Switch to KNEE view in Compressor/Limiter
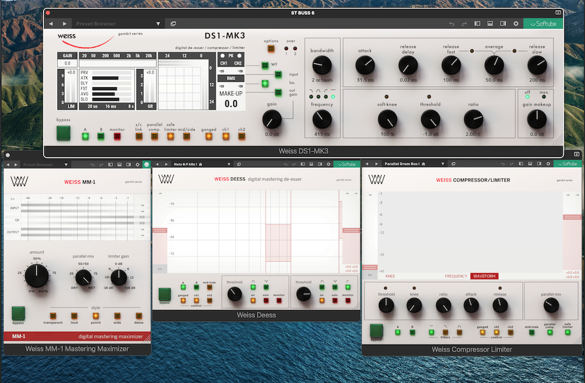 pos(390,276)
